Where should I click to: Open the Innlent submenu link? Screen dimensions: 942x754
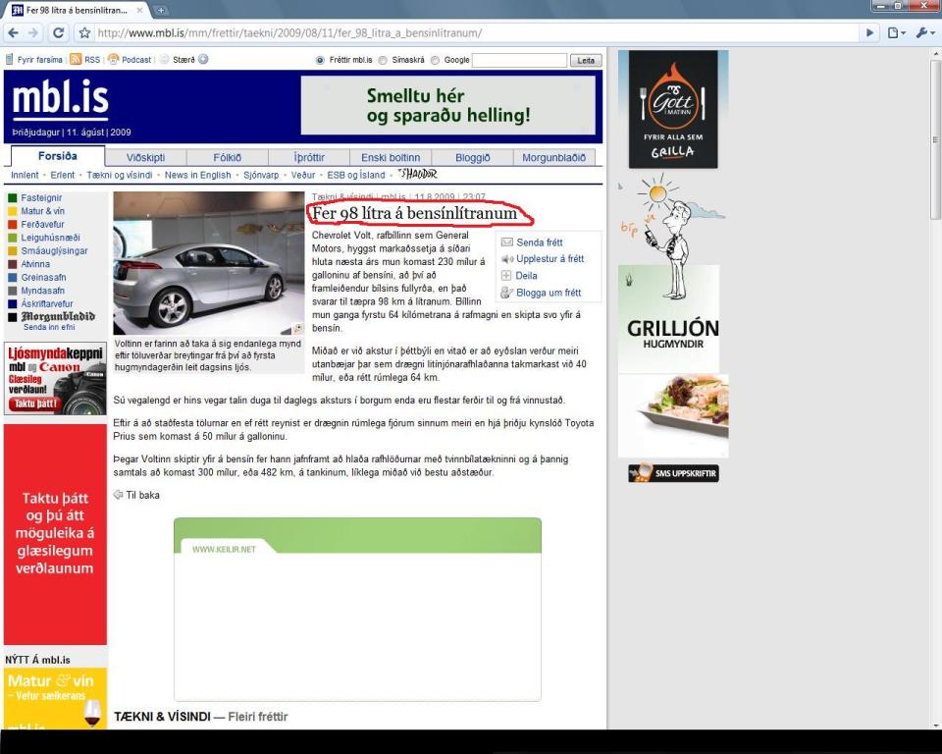click(x=25, y=175)
